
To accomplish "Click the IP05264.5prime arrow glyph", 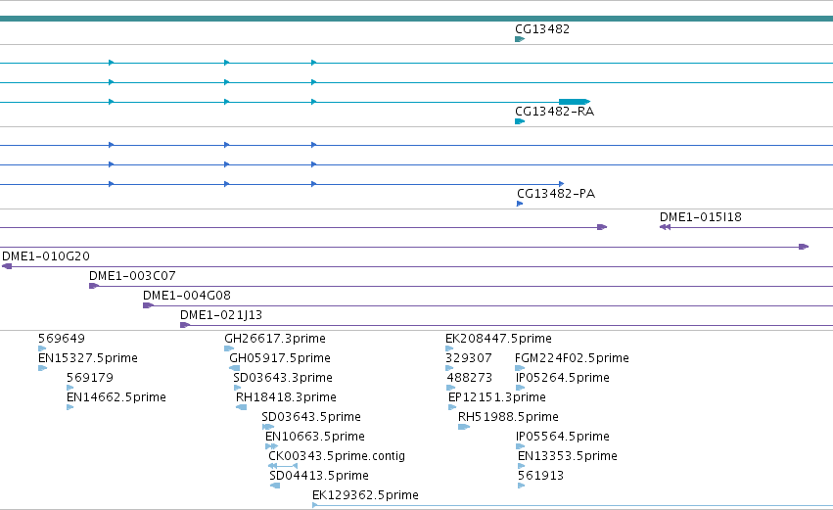I will click(x=520, y=388).
